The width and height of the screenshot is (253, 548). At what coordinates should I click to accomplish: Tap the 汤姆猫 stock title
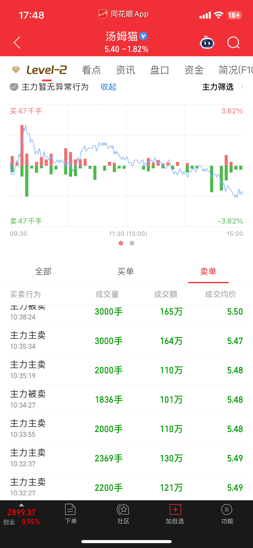[x=121, y=36]
